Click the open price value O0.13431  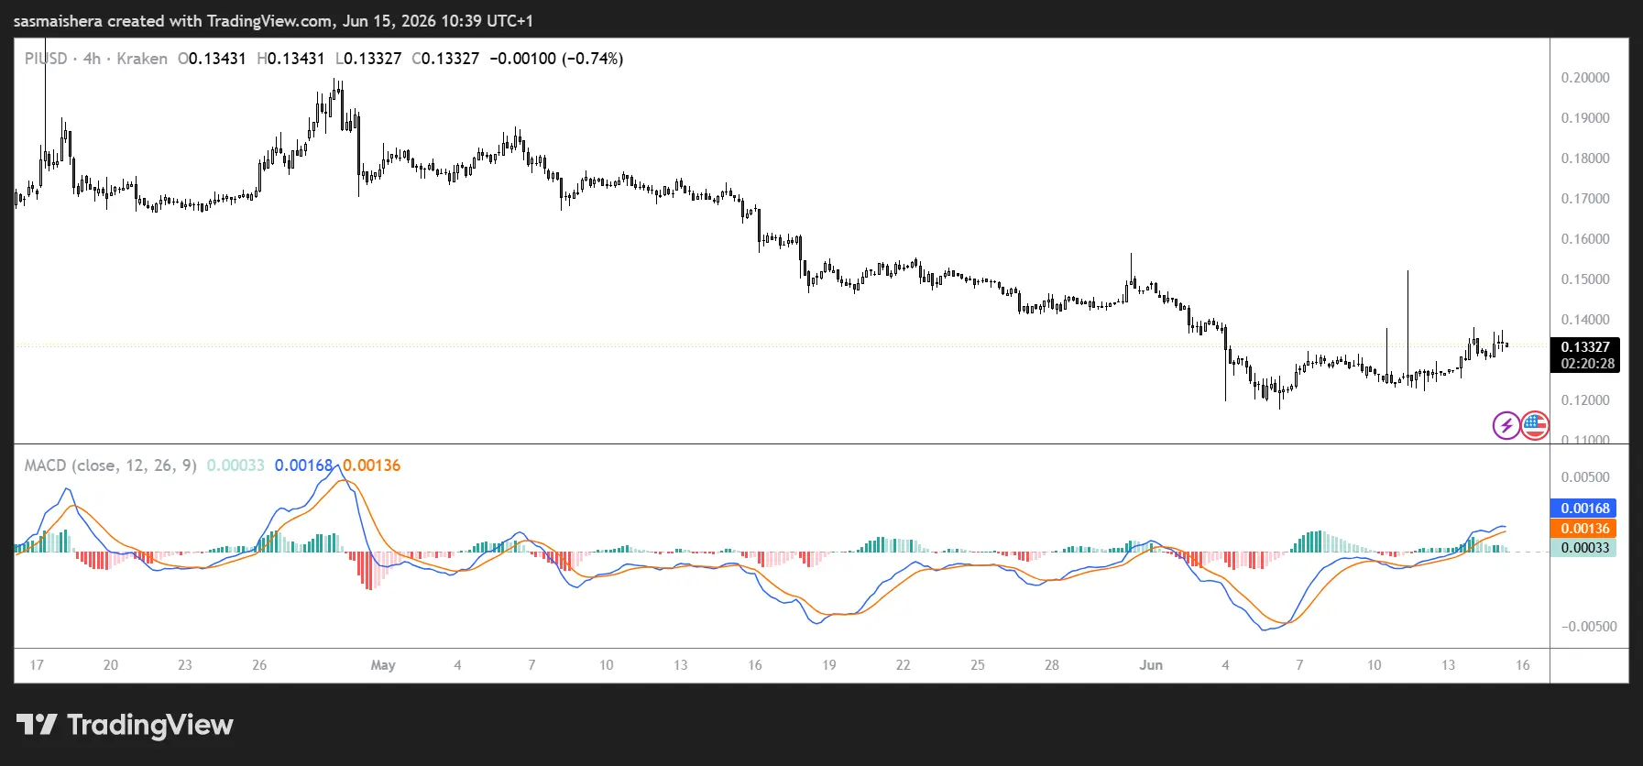212,59
